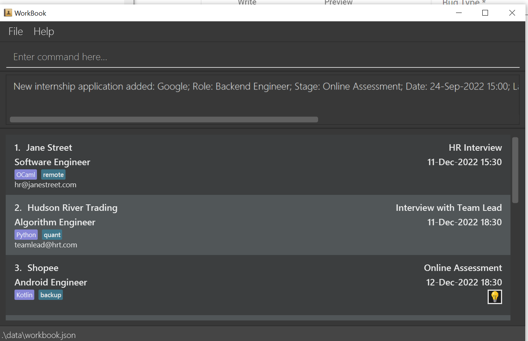
Task: Click the 11-Dec-2022 15:30 date
Action: 465,162
